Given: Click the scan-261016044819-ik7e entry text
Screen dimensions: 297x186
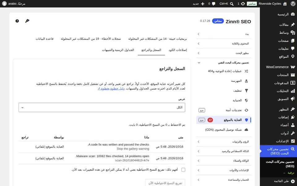Looking at the screenshot, I should point(132,160).
